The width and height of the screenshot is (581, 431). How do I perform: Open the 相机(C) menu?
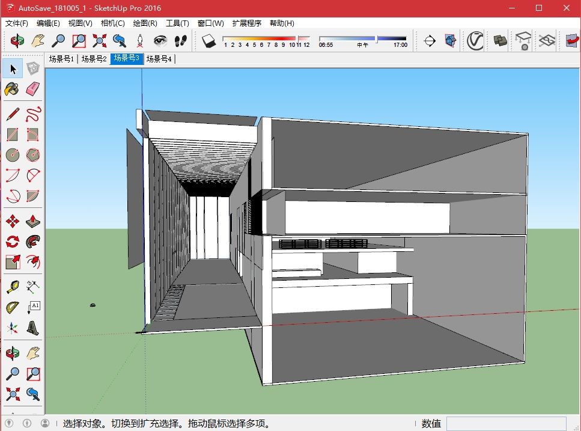click(x=112, y=23)
